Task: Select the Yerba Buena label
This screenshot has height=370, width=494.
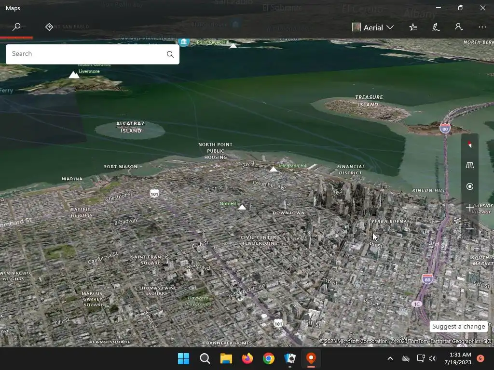Action: pyautogui.click(x=389, y=222)
